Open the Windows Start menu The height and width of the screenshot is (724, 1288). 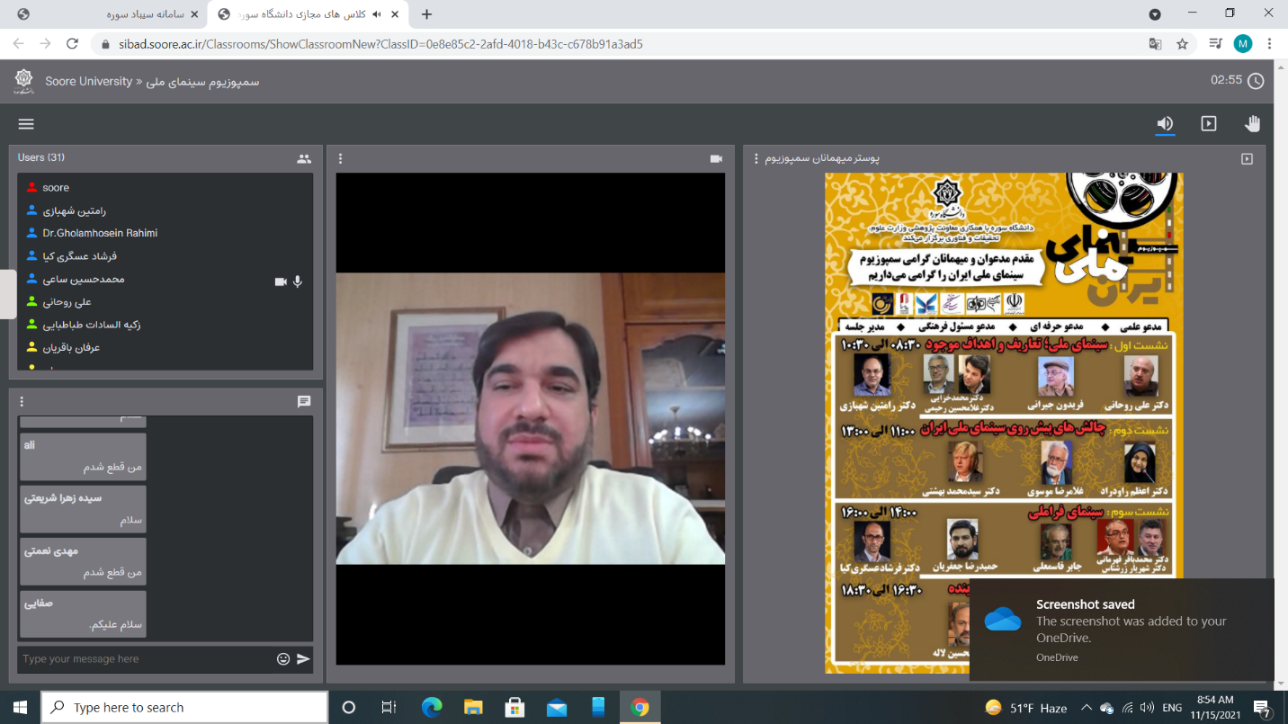point(20,708)
